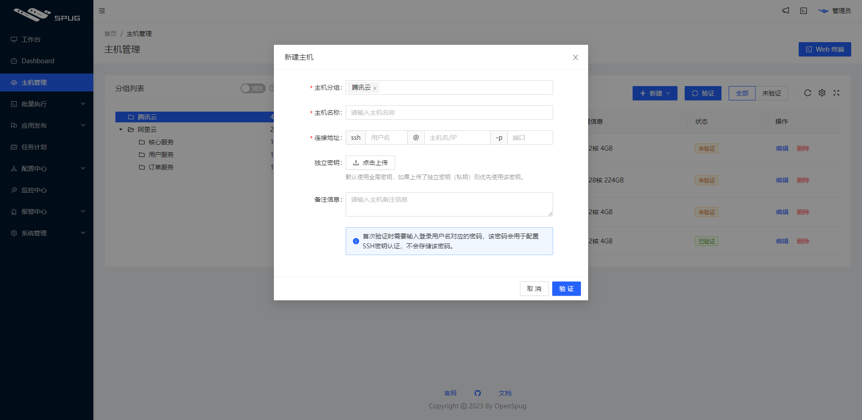Click the 首页 breadcrumb link
The height and width of the screenshot is (420, 862).
coord(110,34)
